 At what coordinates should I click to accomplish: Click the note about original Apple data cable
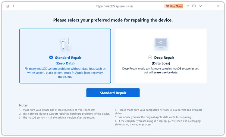[x=153, y=117]
